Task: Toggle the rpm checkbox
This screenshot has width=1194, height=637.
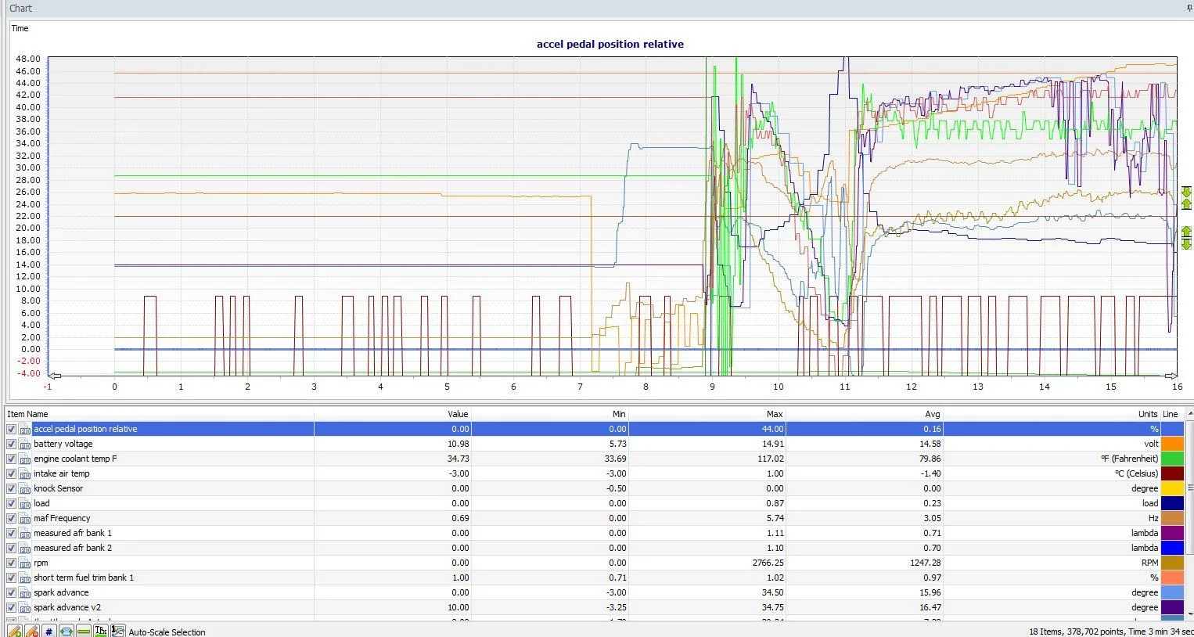Action: click(11, 563)
